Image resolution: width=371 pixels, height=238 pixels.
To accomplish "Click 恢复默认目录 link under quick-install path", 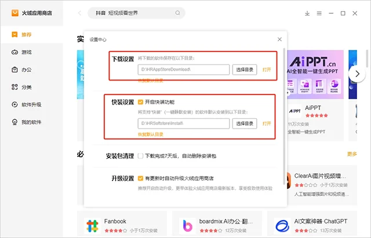I will pyautogui.click(x=151, y=134).
